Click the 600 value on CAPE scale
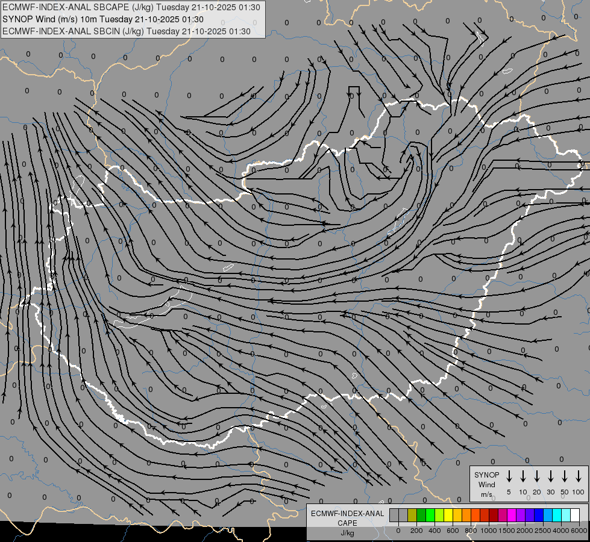The image size is (590, 542). coord(453,531)
